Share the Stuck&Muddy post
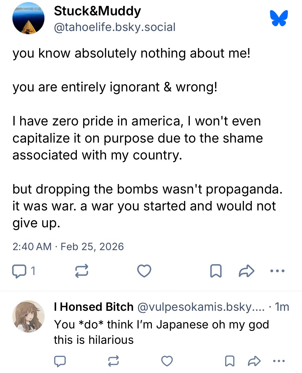The height and width of the screenshot is (373, 302). 246,271
